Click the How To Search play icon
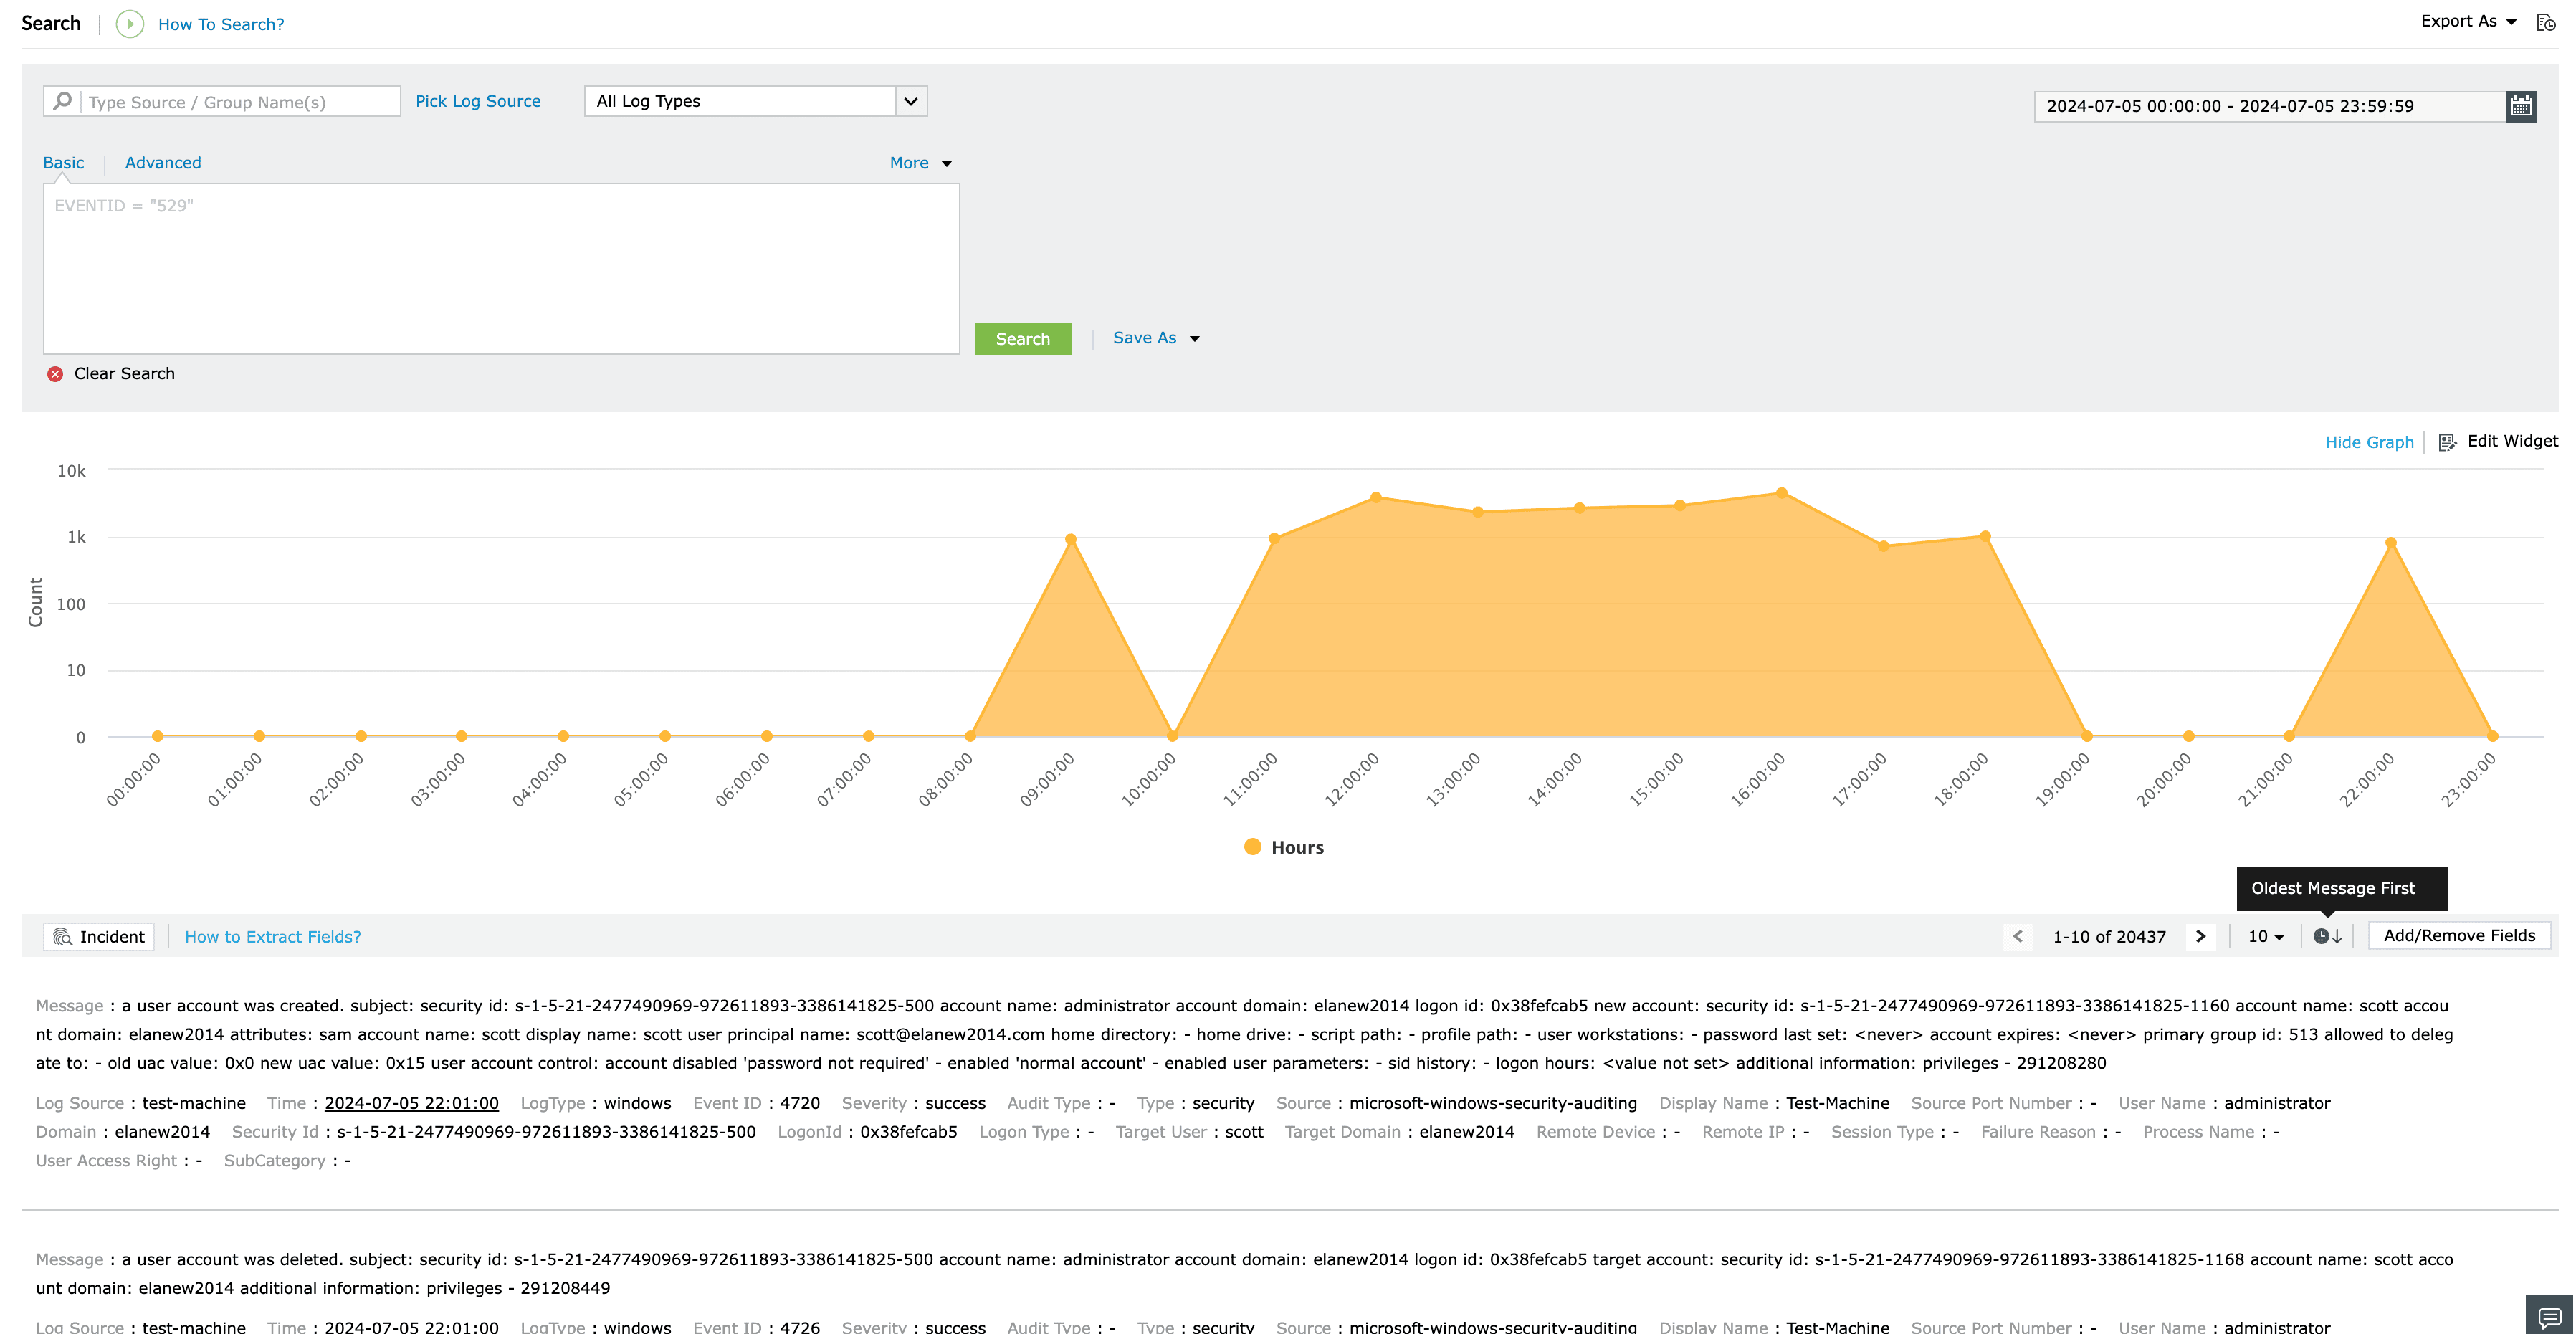Viewport: 2576px width, 1334px height. (x=130, y=24)
